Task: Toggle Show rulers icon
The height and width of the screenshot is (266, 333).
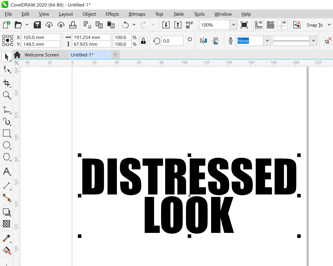Action: 259,25
